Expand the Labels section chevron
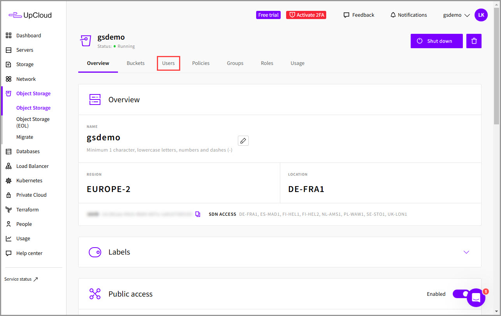This screenshot has height=316, width=501. 466,252
